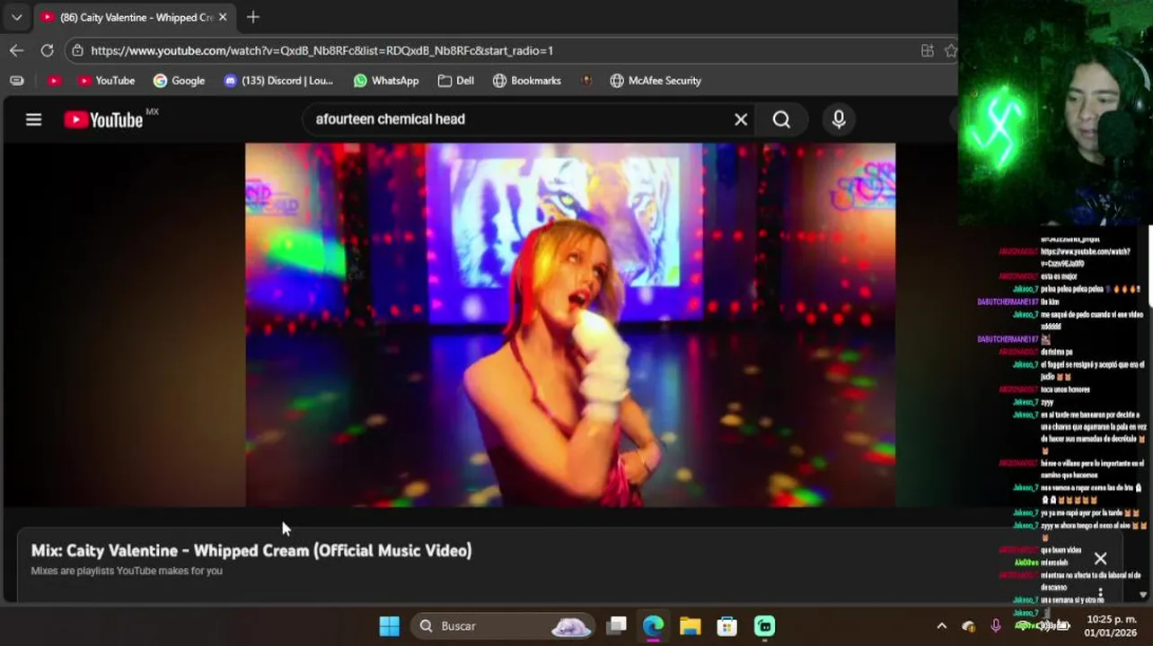Show hidden system tray icons

pyautogui.click(x=941, y=626)
